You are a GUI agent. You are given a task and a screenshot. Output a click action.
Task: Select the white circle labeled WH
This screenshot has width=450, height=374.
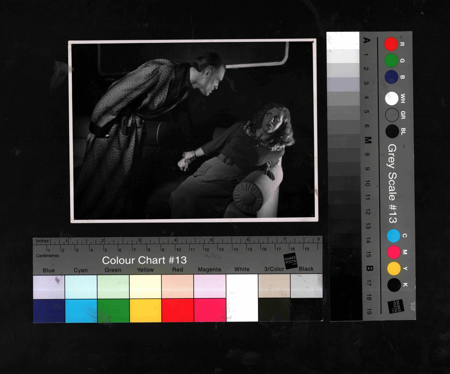[392, 99]
